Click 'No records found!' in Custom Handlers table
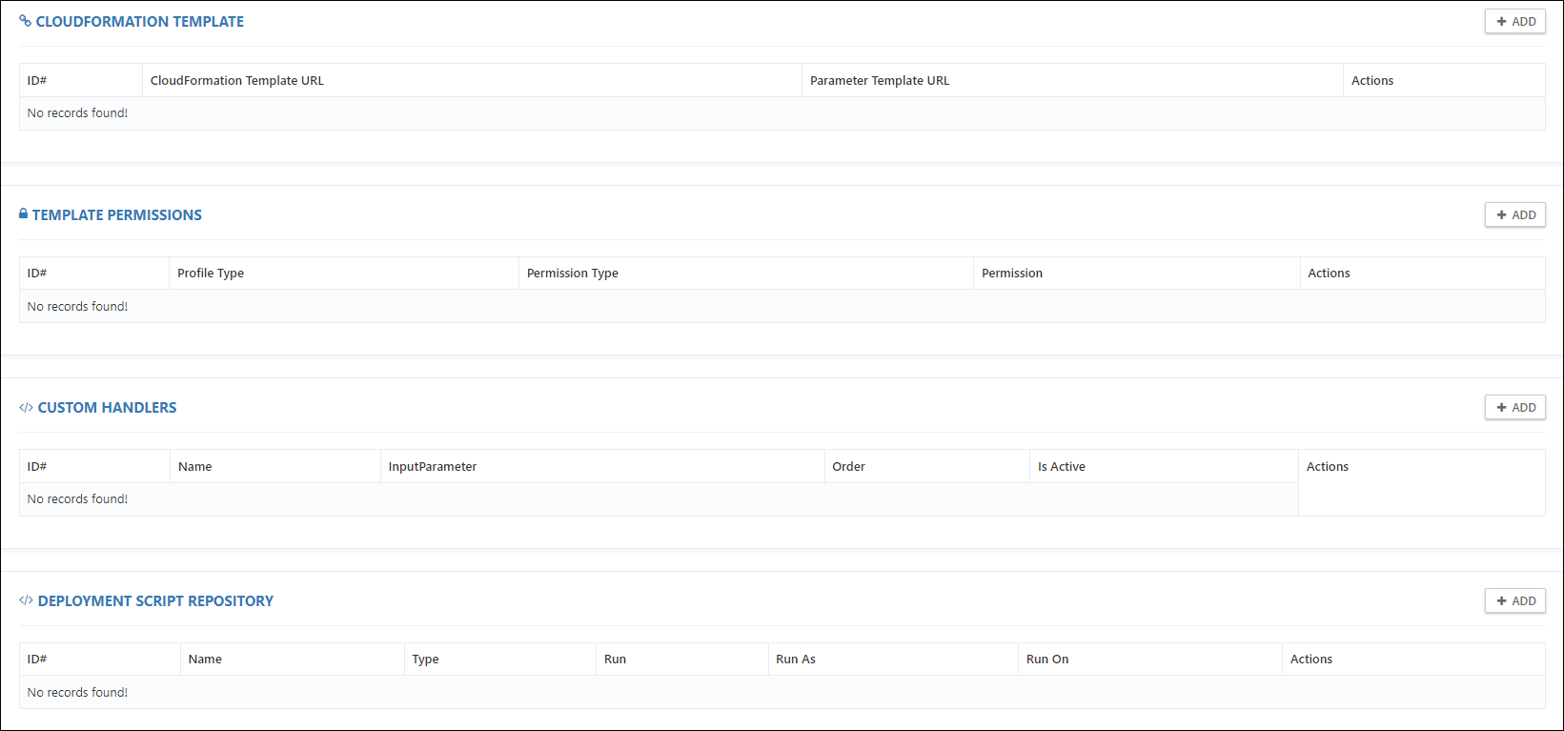The width and height of the screenshot is (1564, 731). point(77,498)
